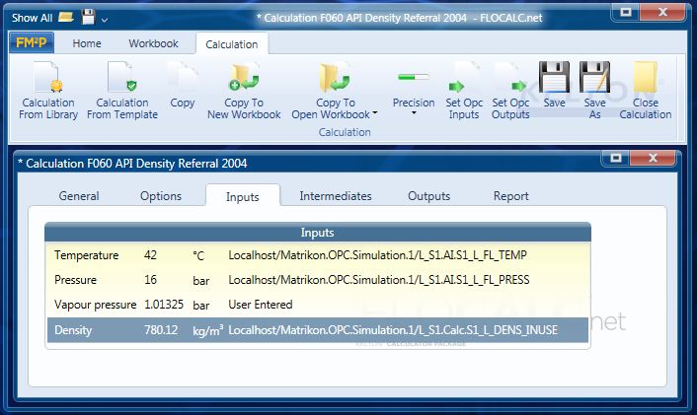Click Pressure value 16

[150, 280]
